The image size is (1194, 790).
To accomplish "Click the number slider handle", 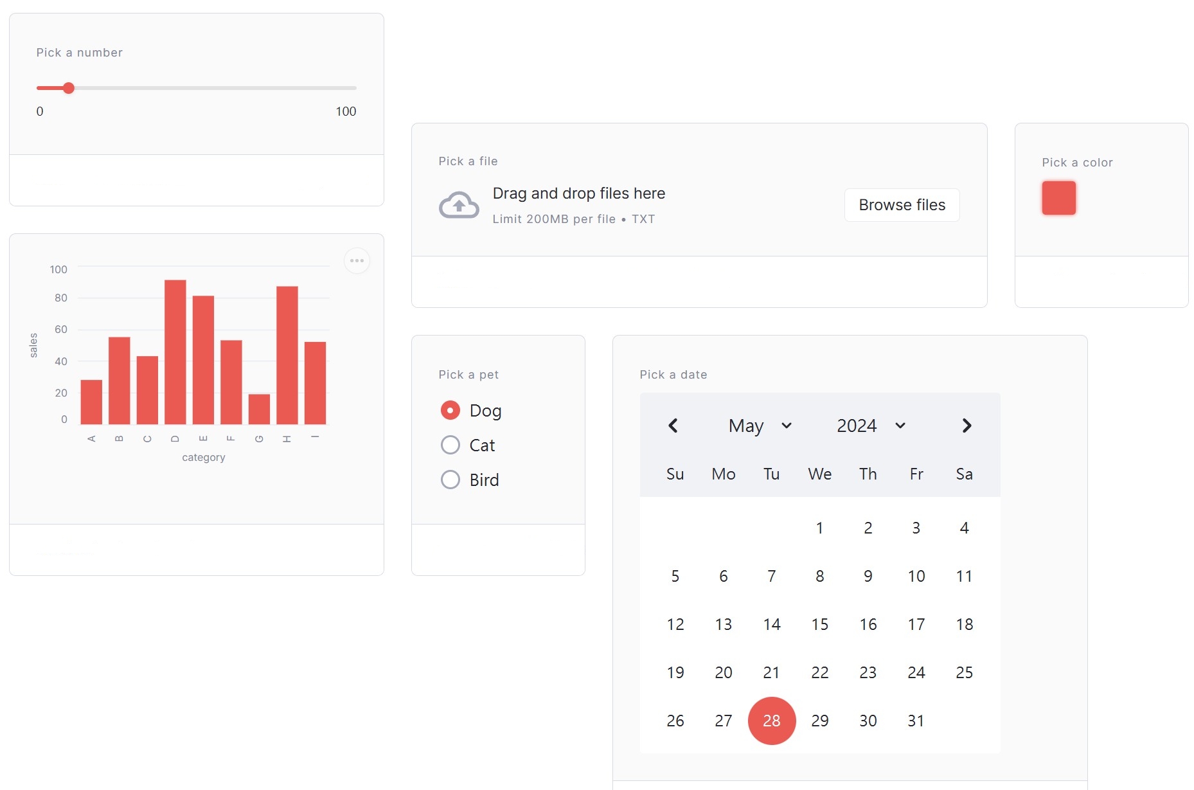I will (69, 88).
